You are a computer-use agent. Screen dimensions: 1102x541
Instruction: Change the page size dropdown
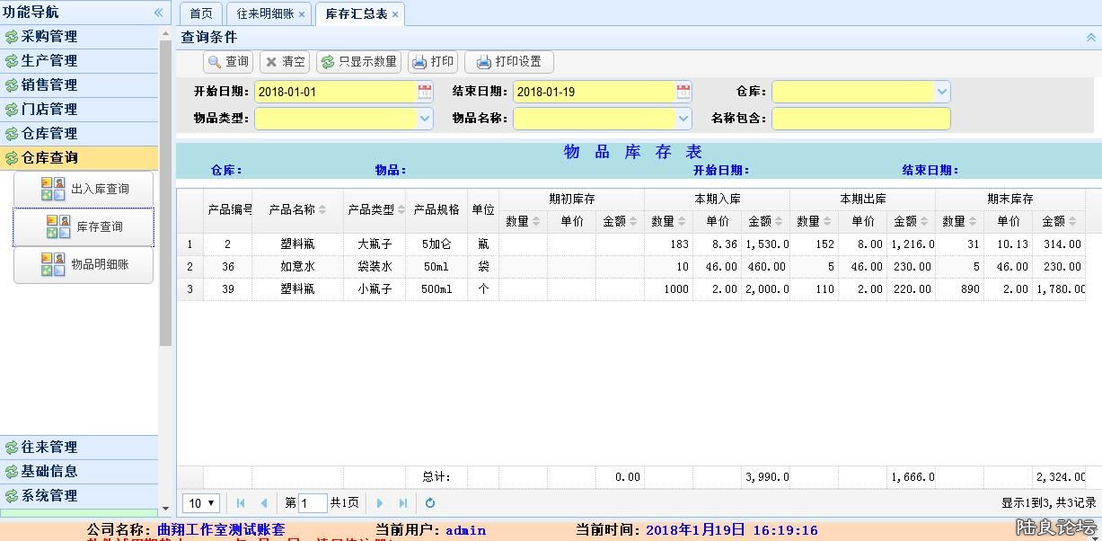pyautogui.click(x=201, y=503)
